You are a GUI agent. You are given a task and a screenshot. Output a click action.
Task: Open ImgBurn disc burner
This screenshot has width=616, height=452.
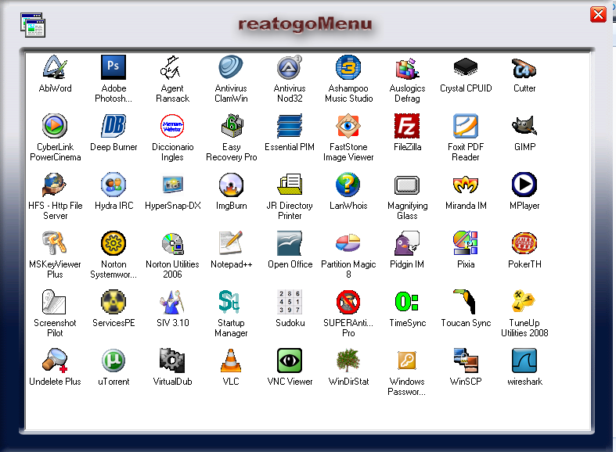click(x=231, y=185)
